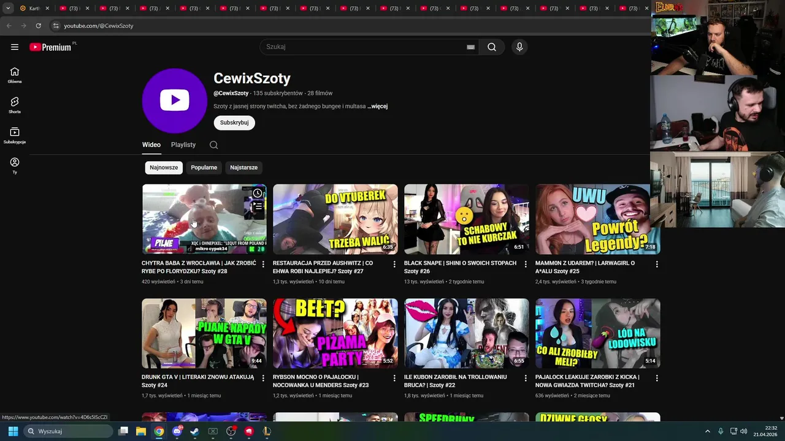Screen dimensions: 785x441
Task: Open title ILE KUBON ZAROBIŁ Szoty #22
Action: click(x=456, y=381)
